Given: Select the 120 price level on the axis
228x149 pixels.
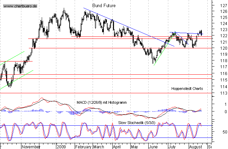Looking at the screenshot, I should (223, 48).
